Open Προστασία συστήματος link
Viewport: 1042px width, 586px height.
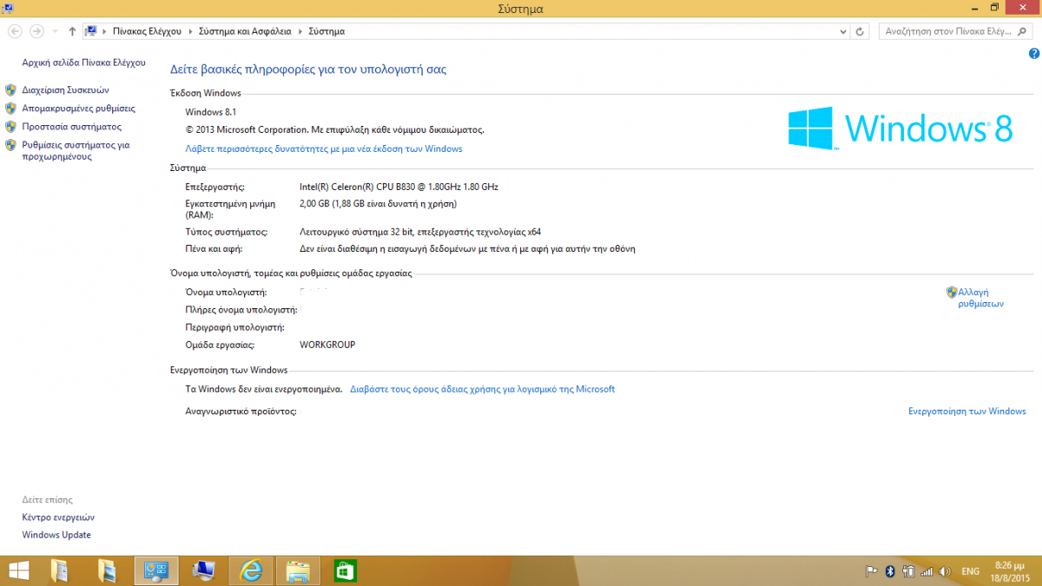click(x=72, y=127)
